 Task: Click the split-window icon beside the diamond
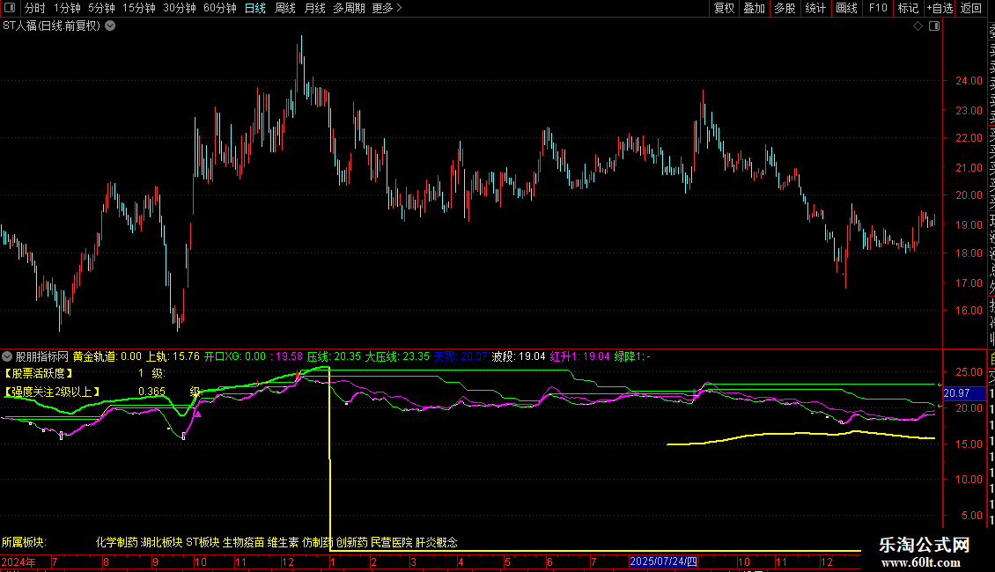[x=934, y=26]
